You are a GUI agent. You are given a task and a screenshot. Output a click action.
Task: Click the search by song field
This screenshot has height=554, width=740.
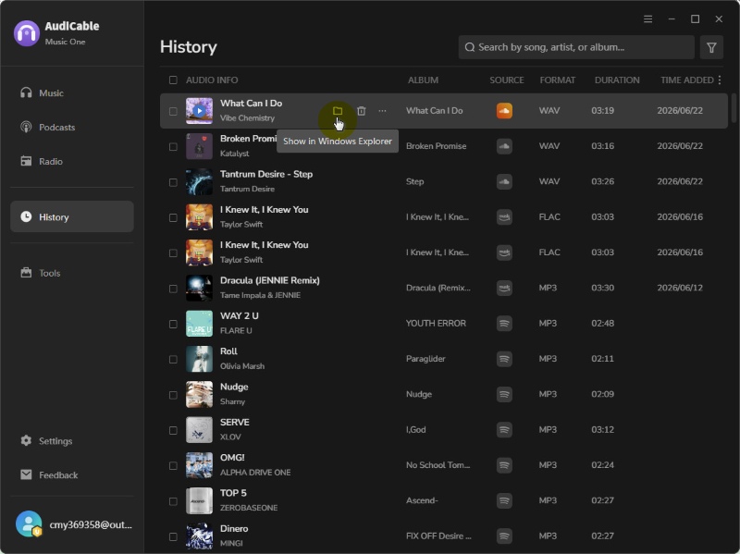pos(575,47)
